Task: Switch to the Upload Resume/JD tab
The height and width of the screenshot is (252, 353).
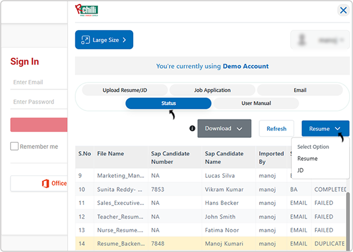Action: click(x=125, y=90)
